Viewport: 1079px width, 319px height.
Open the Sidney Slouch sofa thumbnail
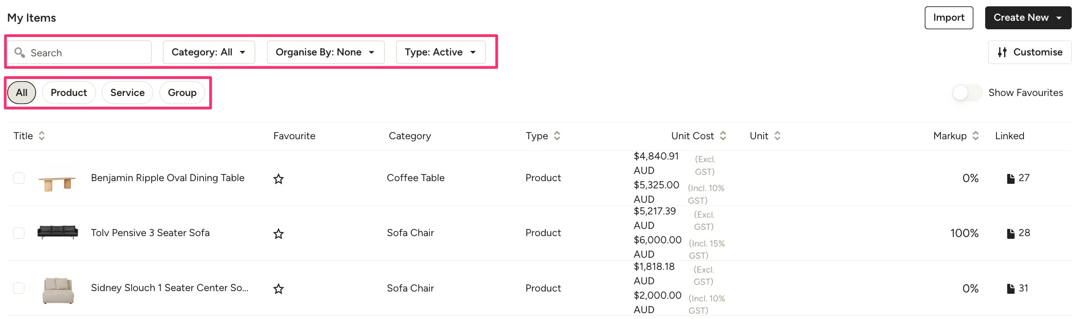tap(58, 290)
